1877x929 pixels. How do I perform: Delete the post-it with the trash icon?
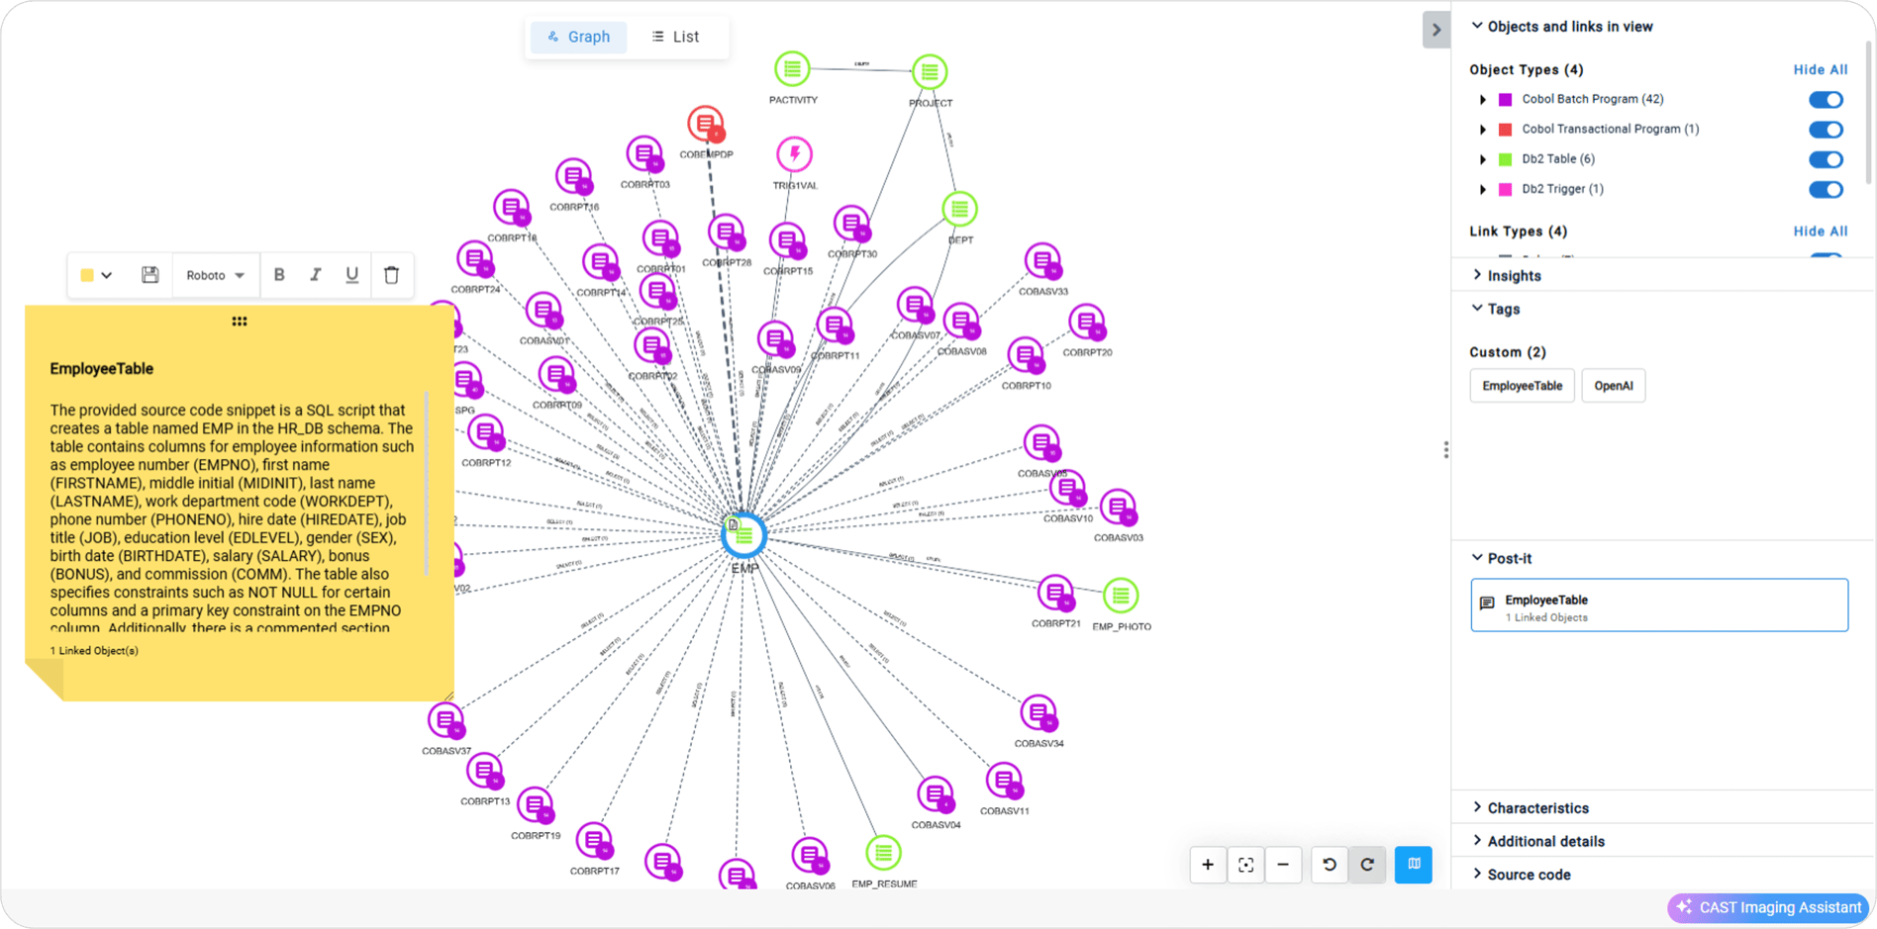click(391, 275)
